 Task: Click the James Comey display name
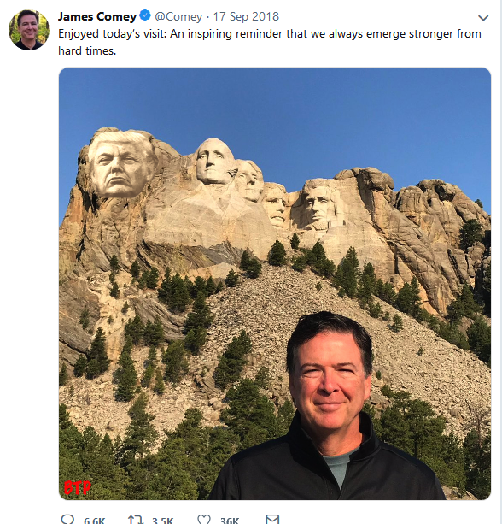[97, 16]
